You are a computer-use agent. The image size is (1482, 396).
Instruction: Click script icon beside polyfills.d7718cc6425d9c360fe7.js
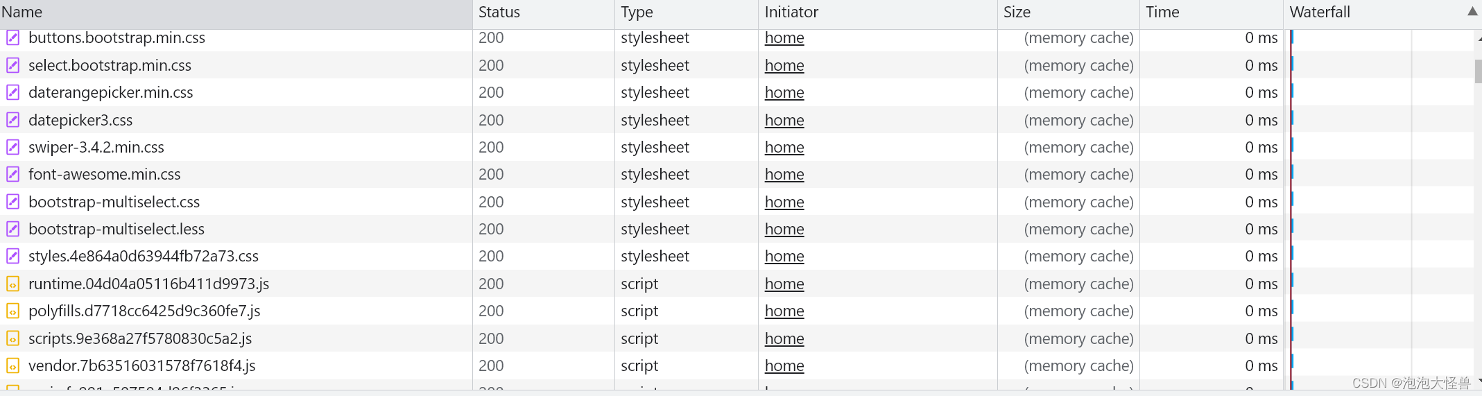click(x=12, y=311)
